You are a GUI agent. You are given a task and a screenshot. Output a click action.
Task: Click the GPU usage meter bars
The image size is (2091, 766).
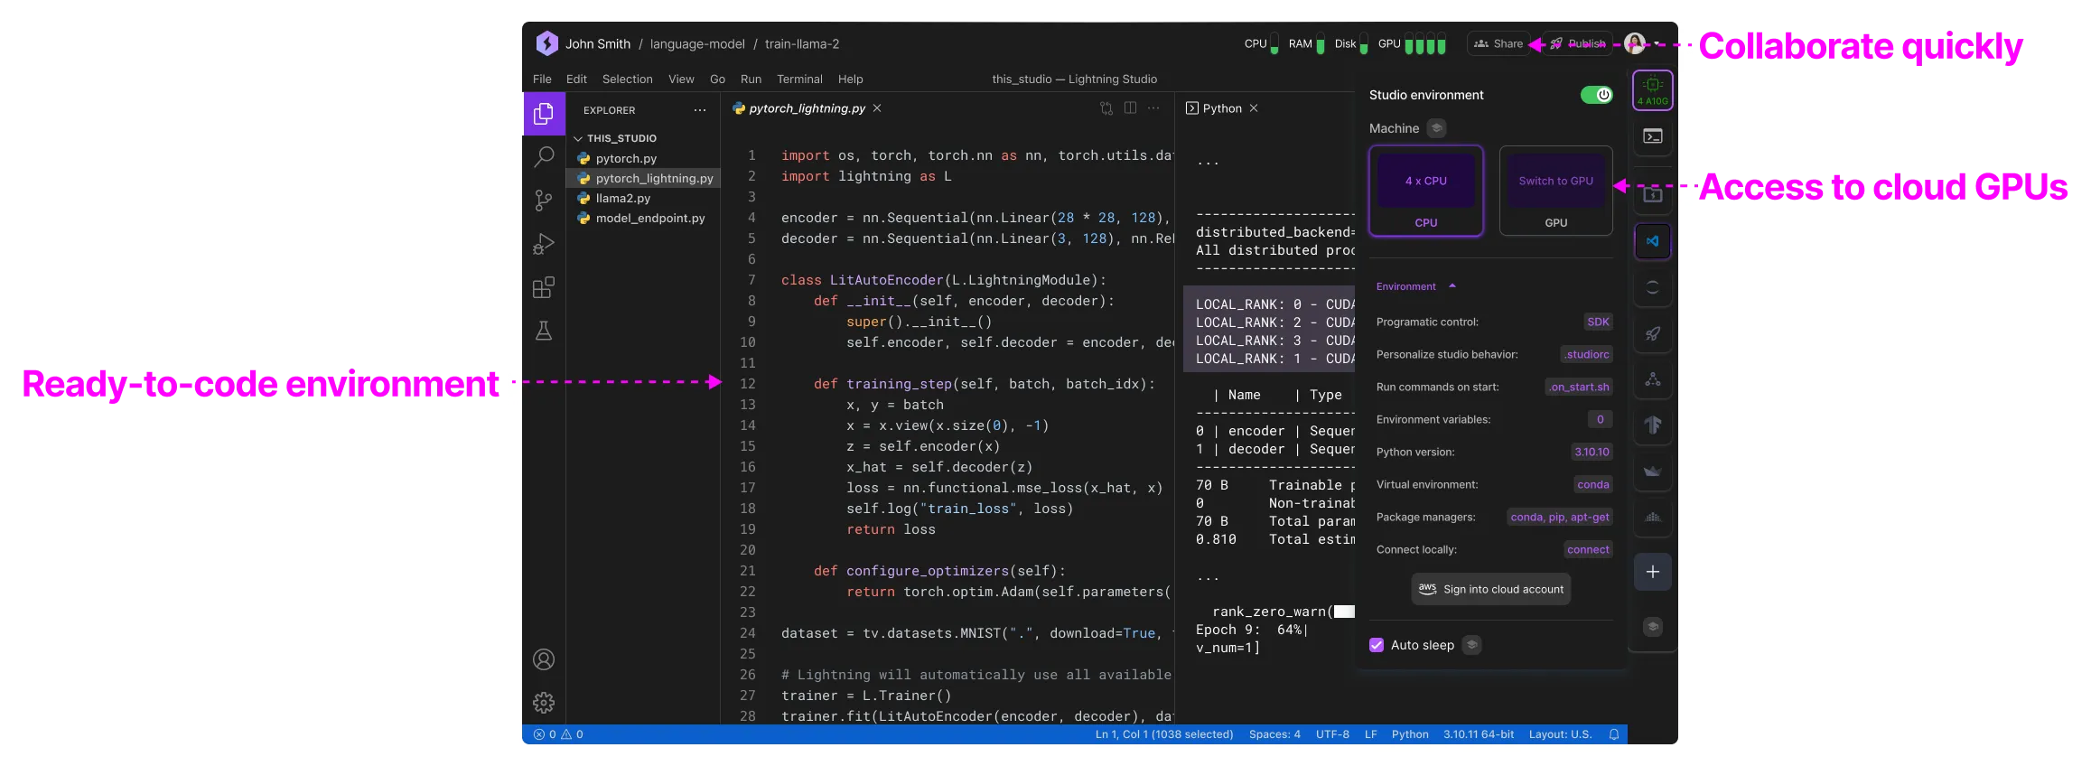click(1424, 43)
